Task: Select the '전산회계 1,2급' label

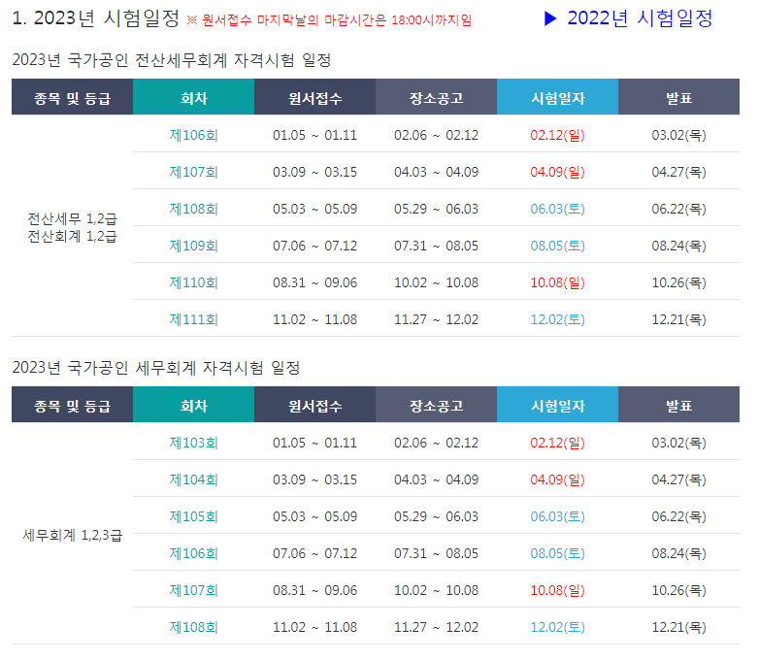Action: pos(72,236)
